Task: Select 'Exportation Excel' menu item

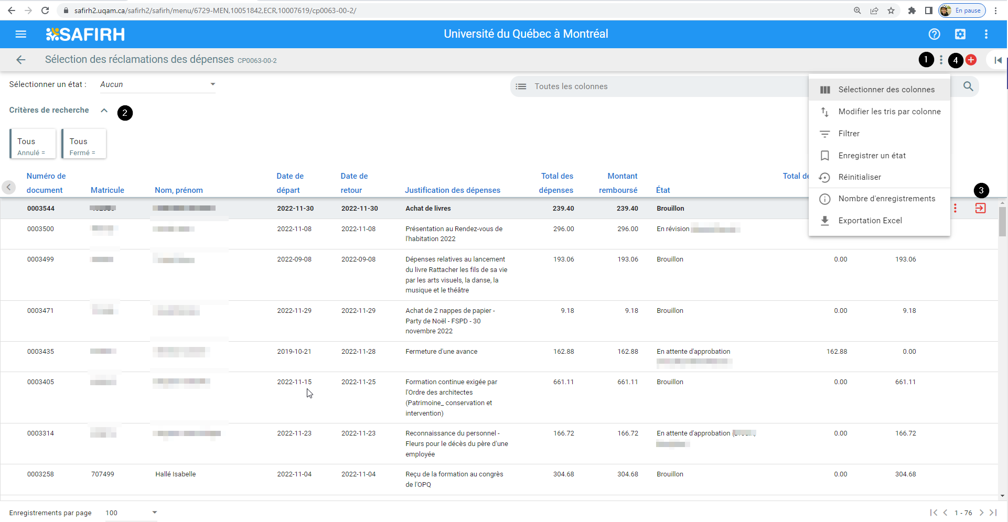Action: pos(880,221)
